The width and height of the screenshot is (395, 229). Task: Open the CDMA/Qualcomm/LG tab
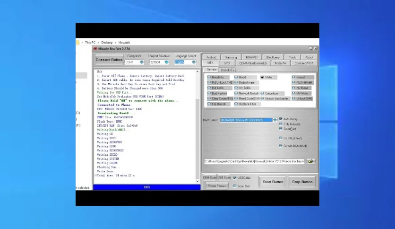click(x=253, y=63)
